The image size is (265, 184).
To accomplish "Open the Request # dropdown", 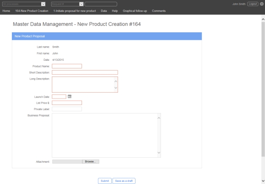I will point(80,4).
